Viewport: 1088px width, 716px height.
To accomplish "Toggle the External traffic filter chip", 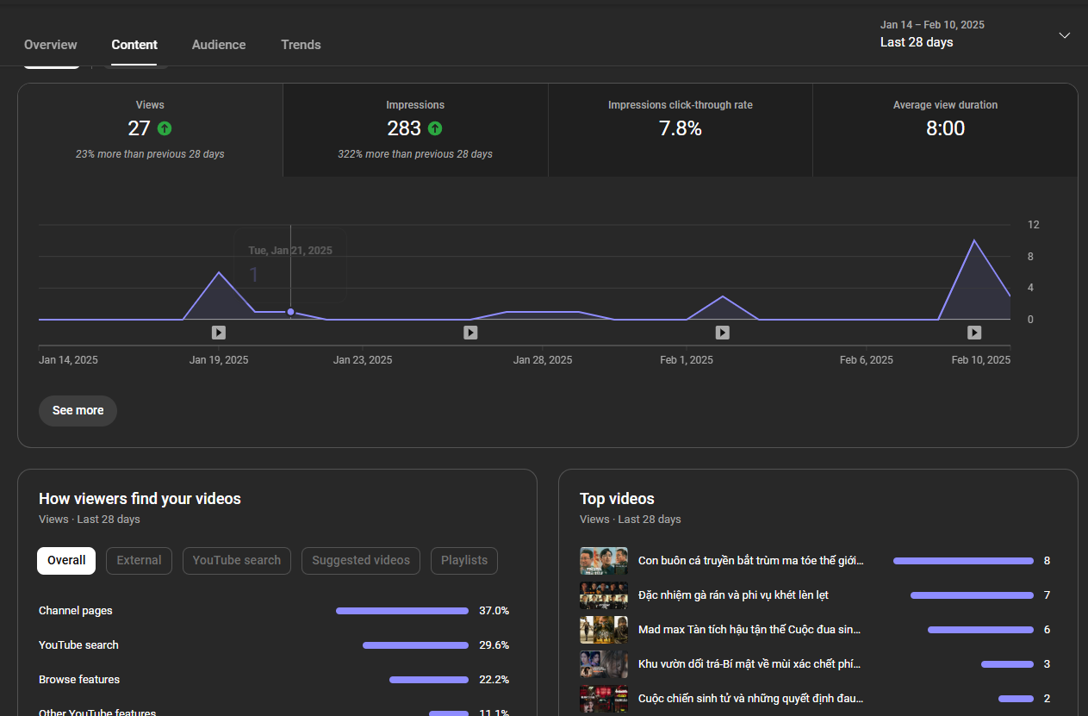I will click(139, 560).
